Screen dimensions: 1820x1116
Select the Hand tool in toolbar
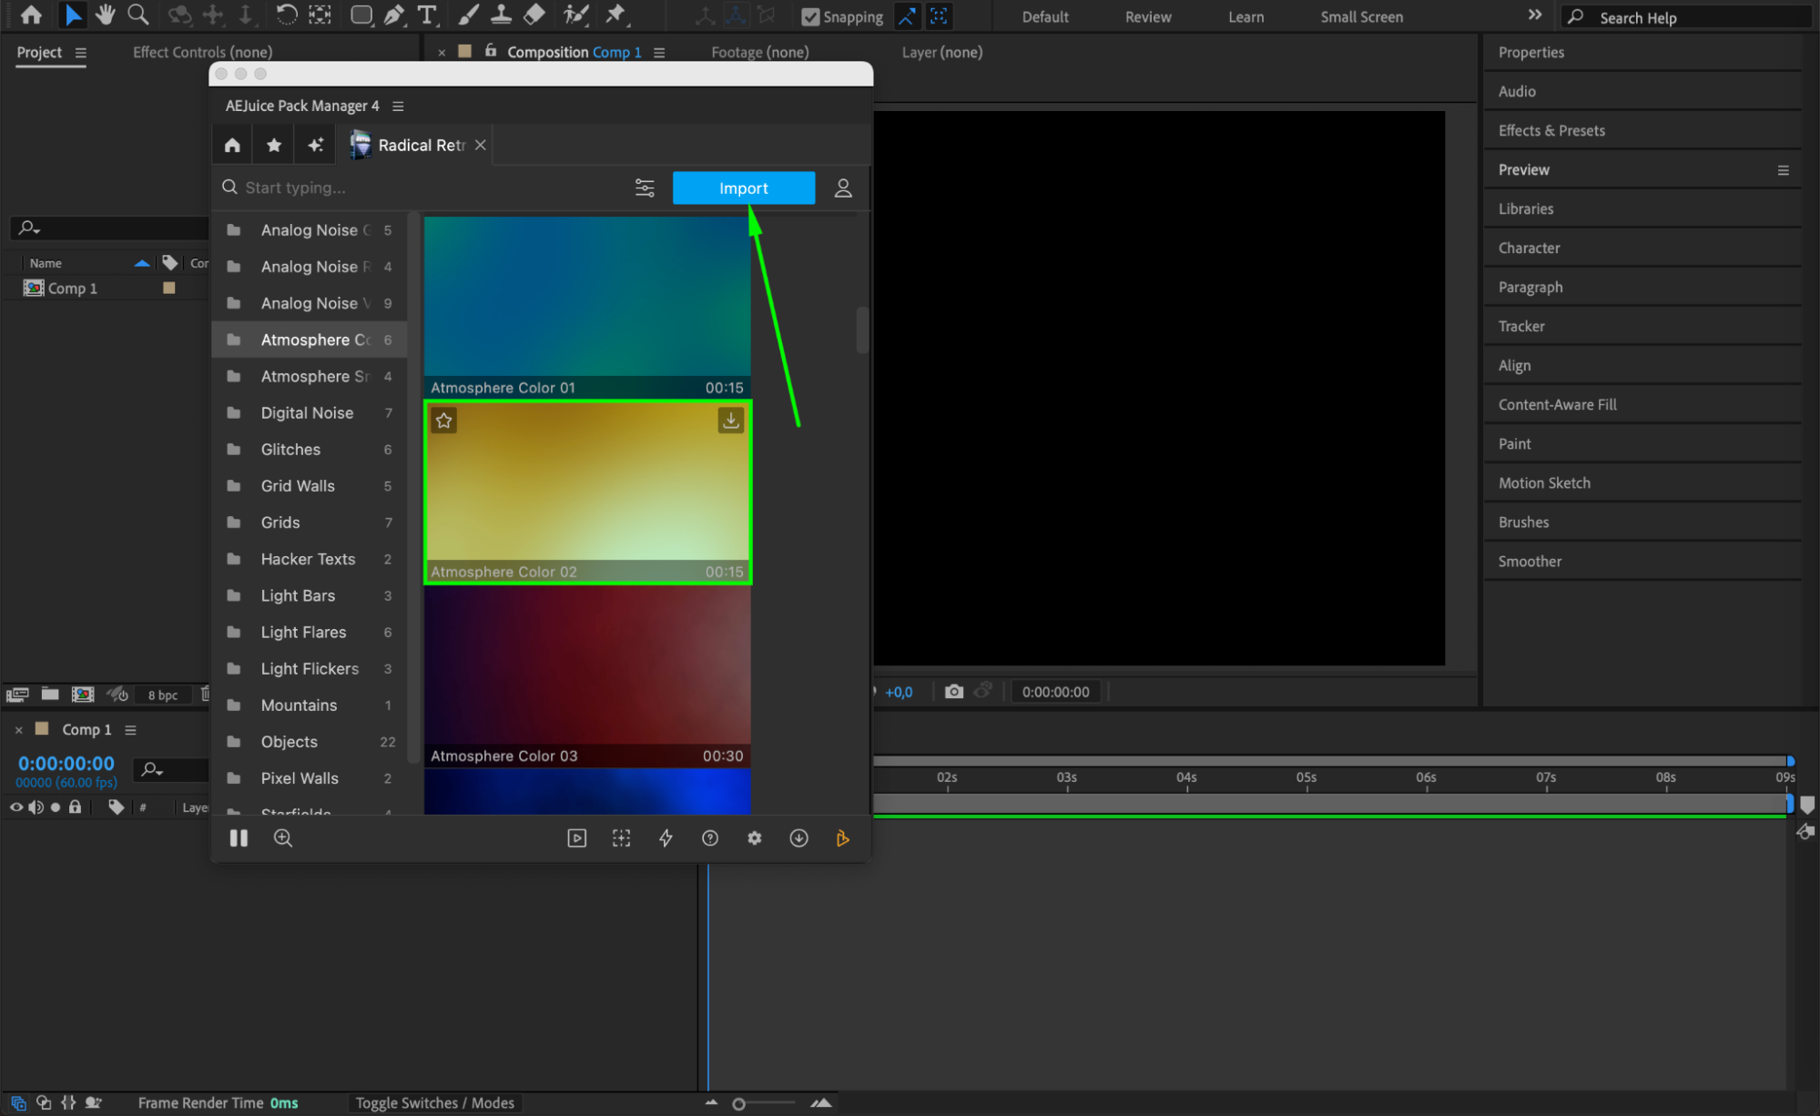click(106, 15)
